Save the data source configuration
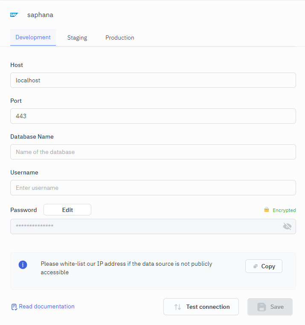Viewport: 305px width, 325px height. pyautogui.click(x=270, y=307)
